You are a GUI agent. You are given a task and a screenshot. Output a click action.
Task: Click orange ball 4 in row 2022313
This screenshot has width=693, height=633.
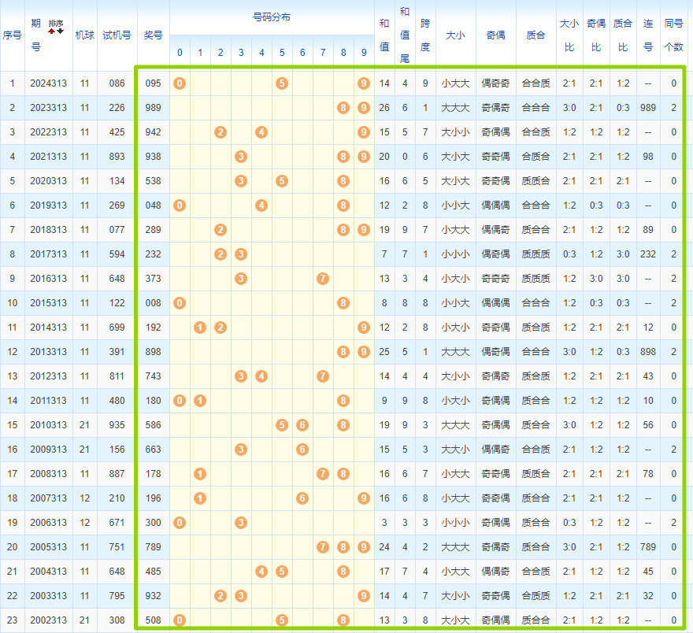(261, 132)
